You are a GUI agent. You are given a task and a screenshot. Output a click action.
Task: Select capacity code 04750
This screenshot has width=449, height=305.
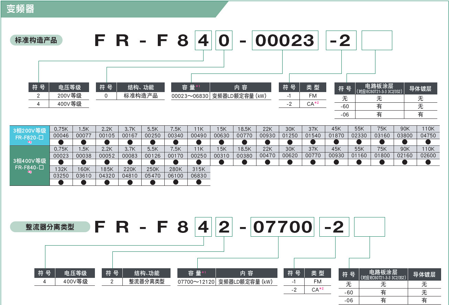(x=428, y=135)
